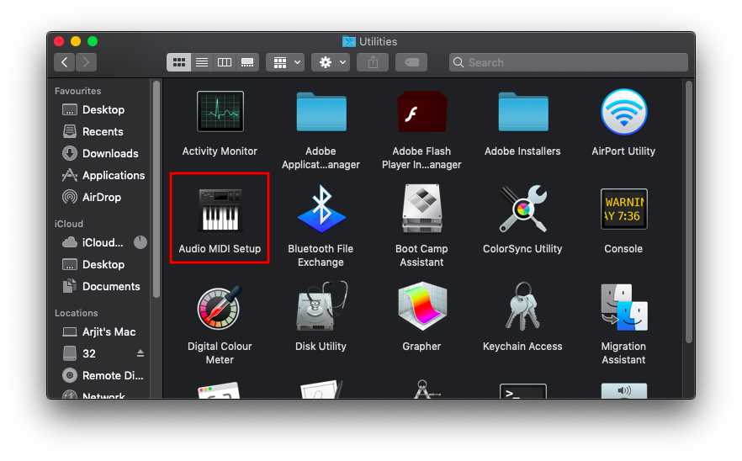Open Disk Utility
This screenshot has width=742, height=461.
(x=321, y=307)
